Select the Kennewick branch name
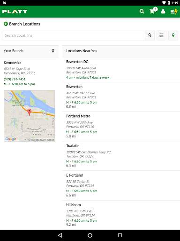Viewport: 180px width, 241px height. [13, 63]
